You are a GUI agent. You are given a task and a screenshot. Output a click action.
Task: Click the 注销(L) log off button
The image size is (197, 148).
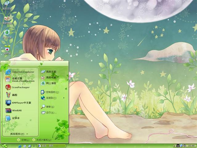[x=24, y=140]
